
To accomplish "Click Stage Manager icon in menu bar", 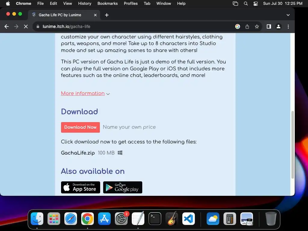I will [x=235, y=4].
